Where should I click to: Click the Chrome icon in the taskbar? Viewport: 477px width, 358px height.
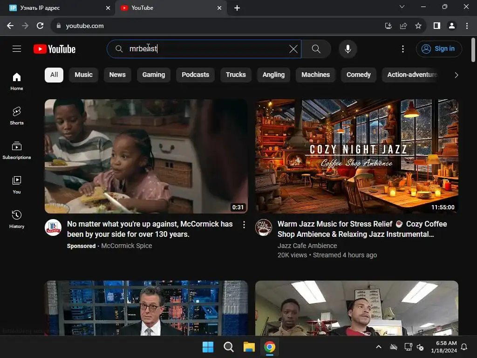click(270, 347)
